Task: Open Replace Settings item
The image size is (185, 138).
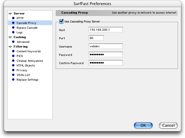Action: tap(27, 80)
